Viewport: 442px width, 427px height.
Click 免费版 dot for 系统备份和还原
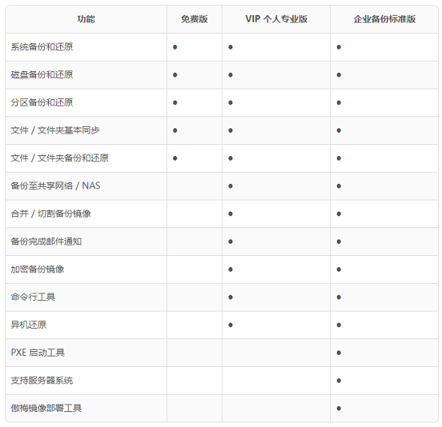175,47
